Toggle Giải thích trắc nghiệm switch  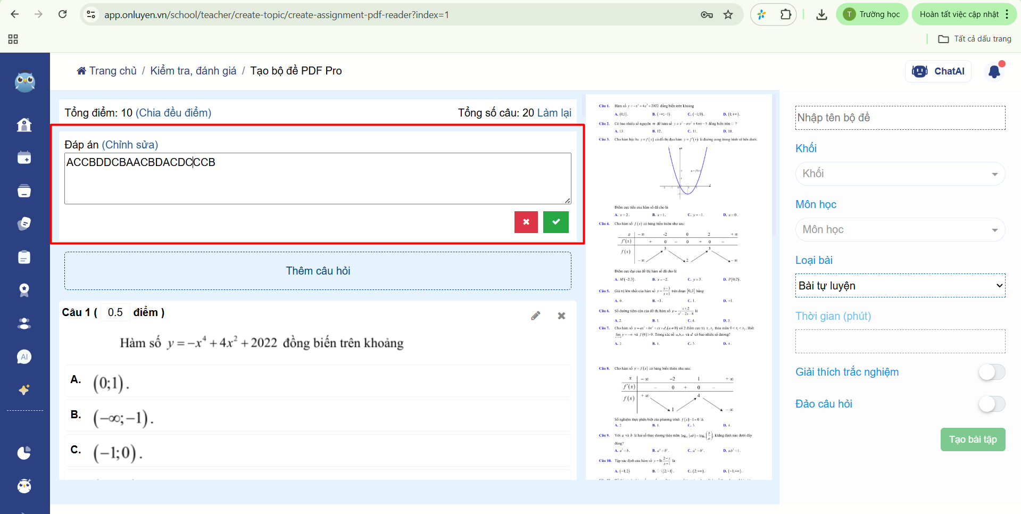991,372
